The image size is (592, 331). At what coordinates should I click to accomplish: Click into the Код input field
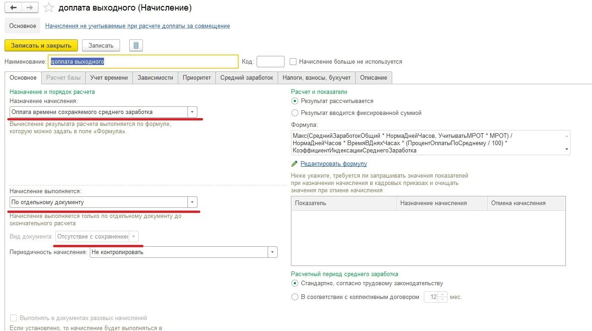pos(270,61)
